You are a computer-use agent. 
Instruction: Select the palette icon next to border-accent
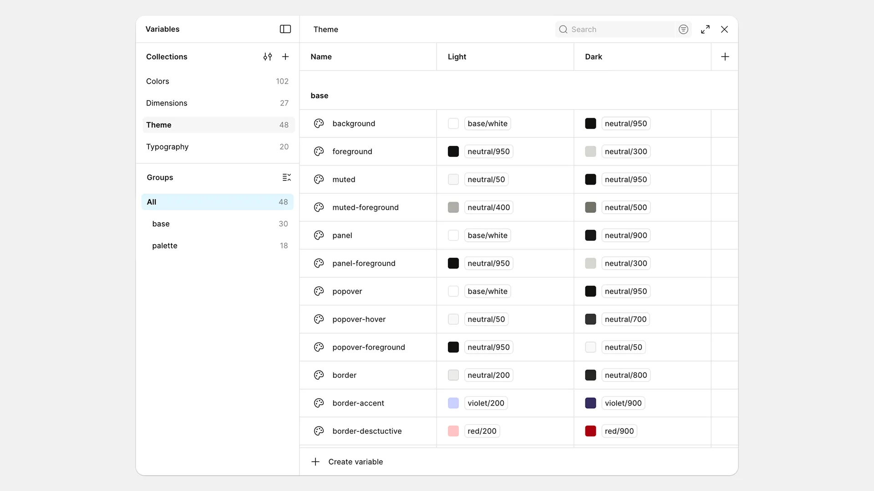318,403
